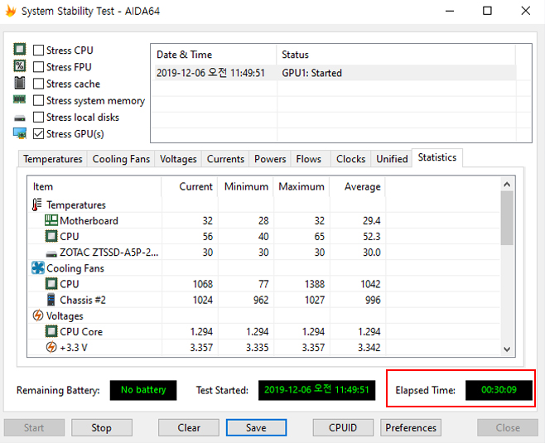Click the blue fan icon of Cooling Fans
The width and height of the screenshot is (545, 443).
click(x=37, y=268)
